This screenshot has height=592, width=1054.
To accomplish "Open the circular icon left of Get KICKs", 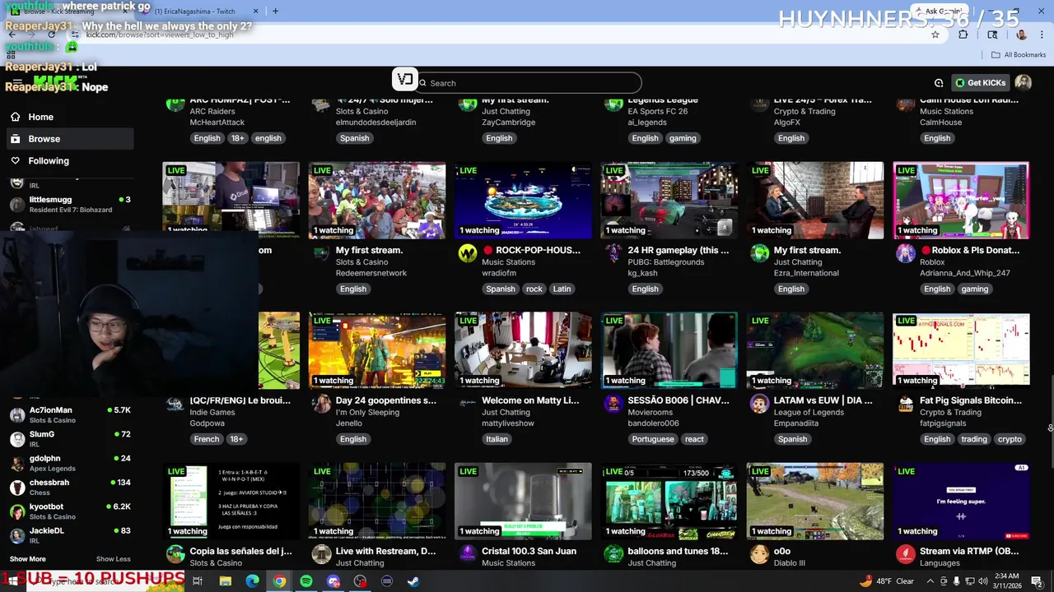I will tap(939, 83).
